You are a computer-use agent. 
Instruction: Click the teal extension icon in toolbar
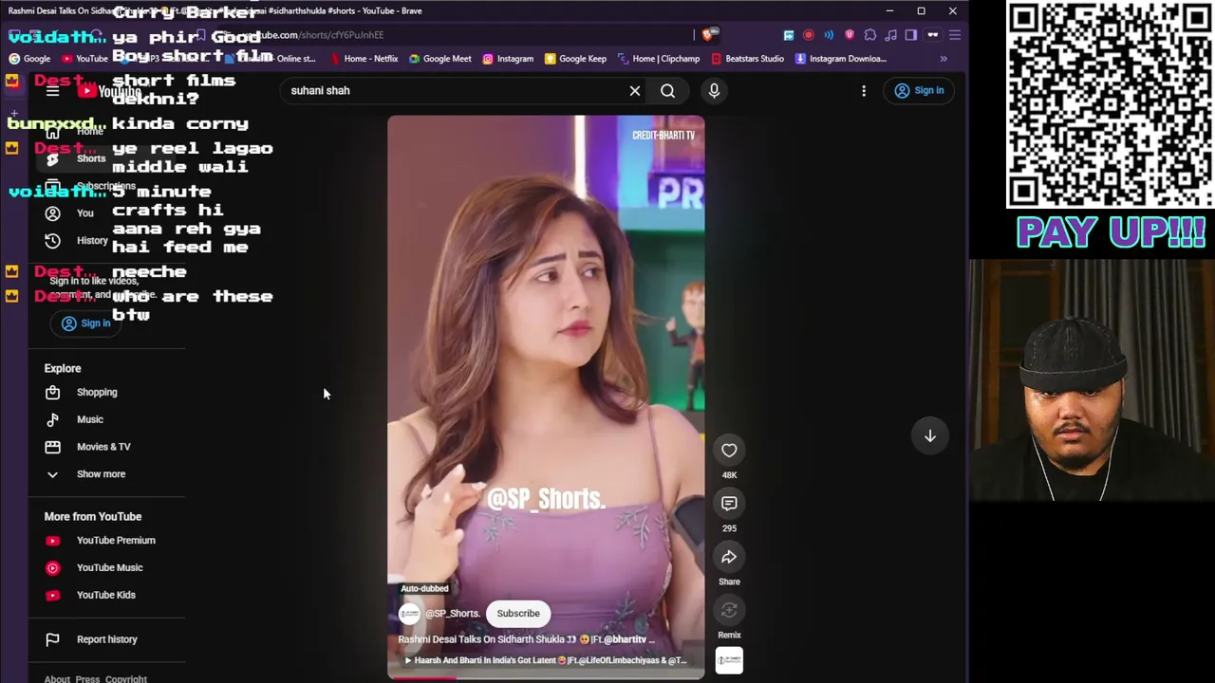789,35
